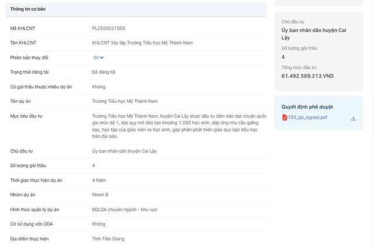The width and height of the screenshot is (374, 246).
Task: Click the Mã KHLCNT field label
Action: point(22,28)
